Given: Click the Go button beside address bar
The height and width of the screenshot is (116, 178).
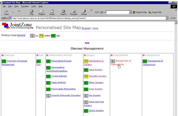Looking at the screenshot, I should click(173, 18).
